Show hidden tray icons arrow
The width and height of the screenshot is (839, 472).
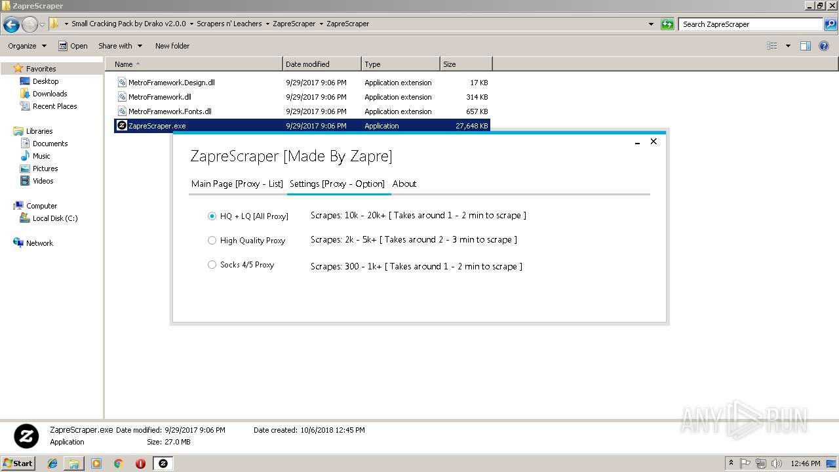[732, 463]
